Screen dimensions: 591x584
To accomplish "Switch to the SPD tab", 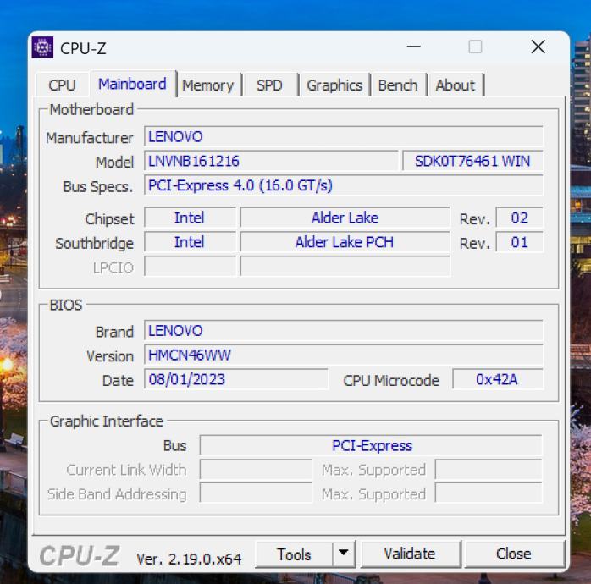I will pos(269,85).
